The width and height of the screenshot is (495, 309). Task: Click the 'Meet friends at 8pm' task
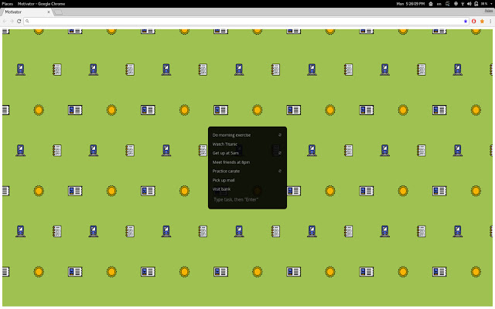[231, 162]
